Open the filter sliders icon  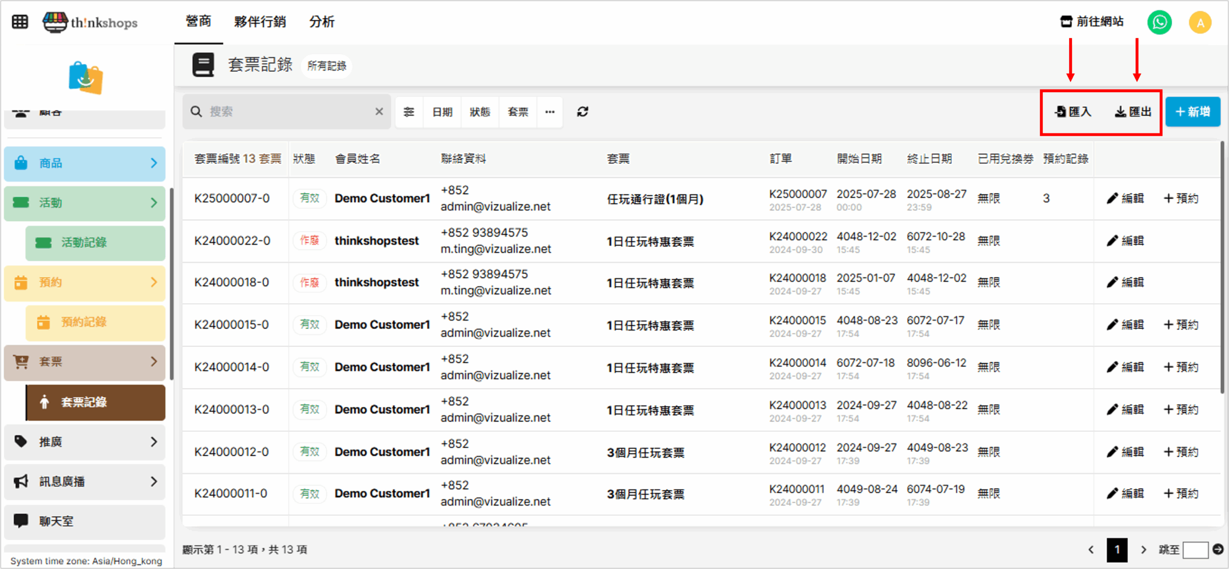[x=409, y=112]
